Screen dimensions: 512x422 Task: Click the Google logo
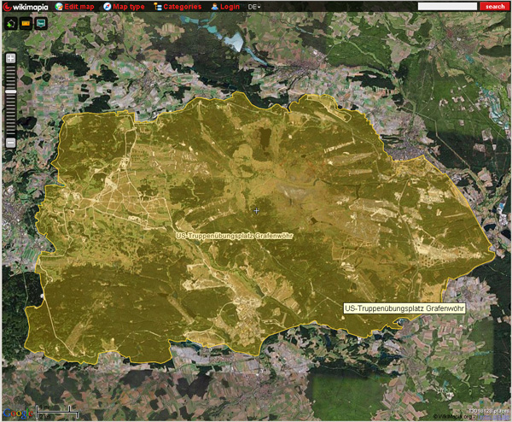coord(18,413)
